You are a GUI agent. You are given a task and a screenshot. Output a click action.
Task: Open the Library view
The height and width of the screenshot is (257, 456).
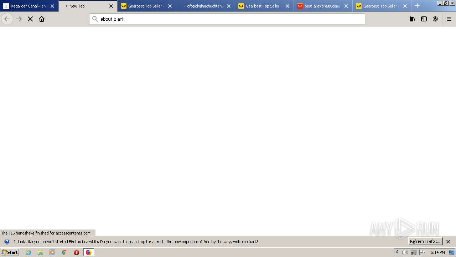tap(413, 19)
